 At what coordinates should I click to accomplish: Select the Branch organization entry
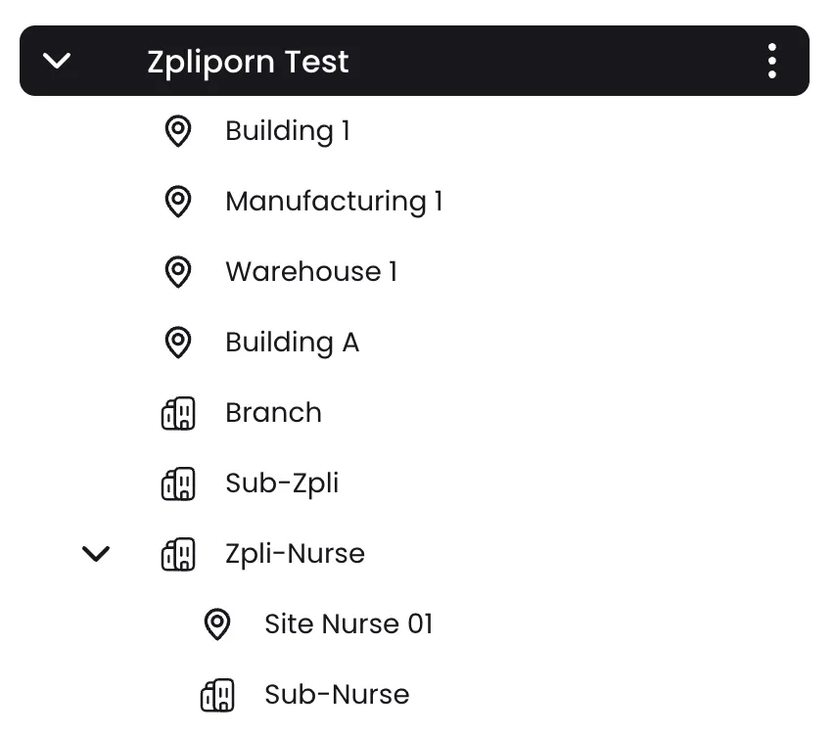[x=273, y=413]
